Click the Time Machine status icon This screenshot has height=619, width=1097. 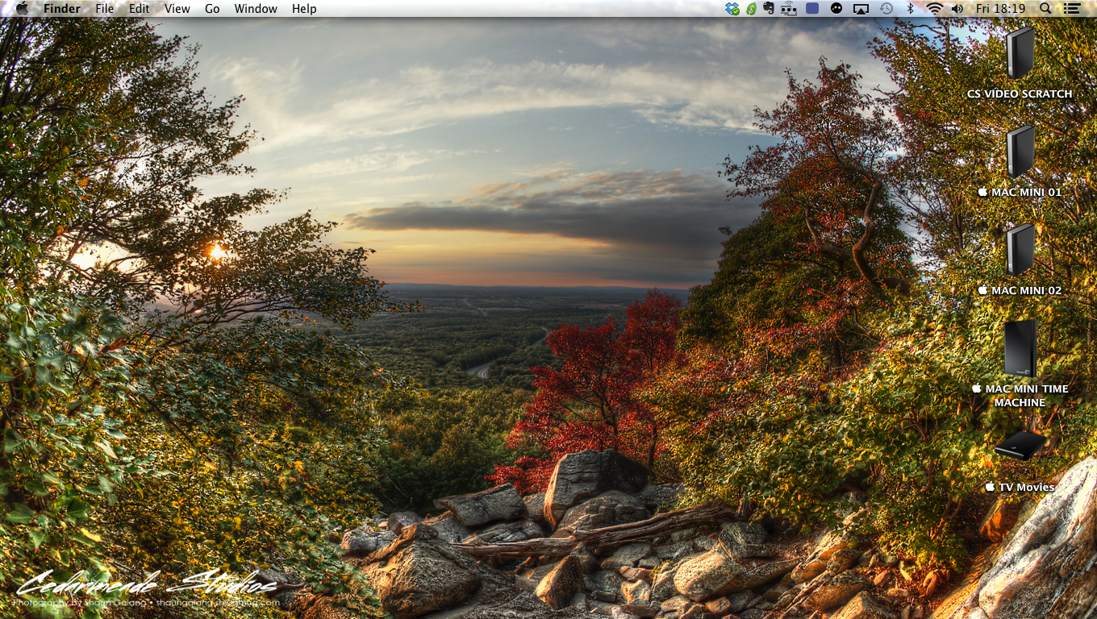click(x=886, y=9)
